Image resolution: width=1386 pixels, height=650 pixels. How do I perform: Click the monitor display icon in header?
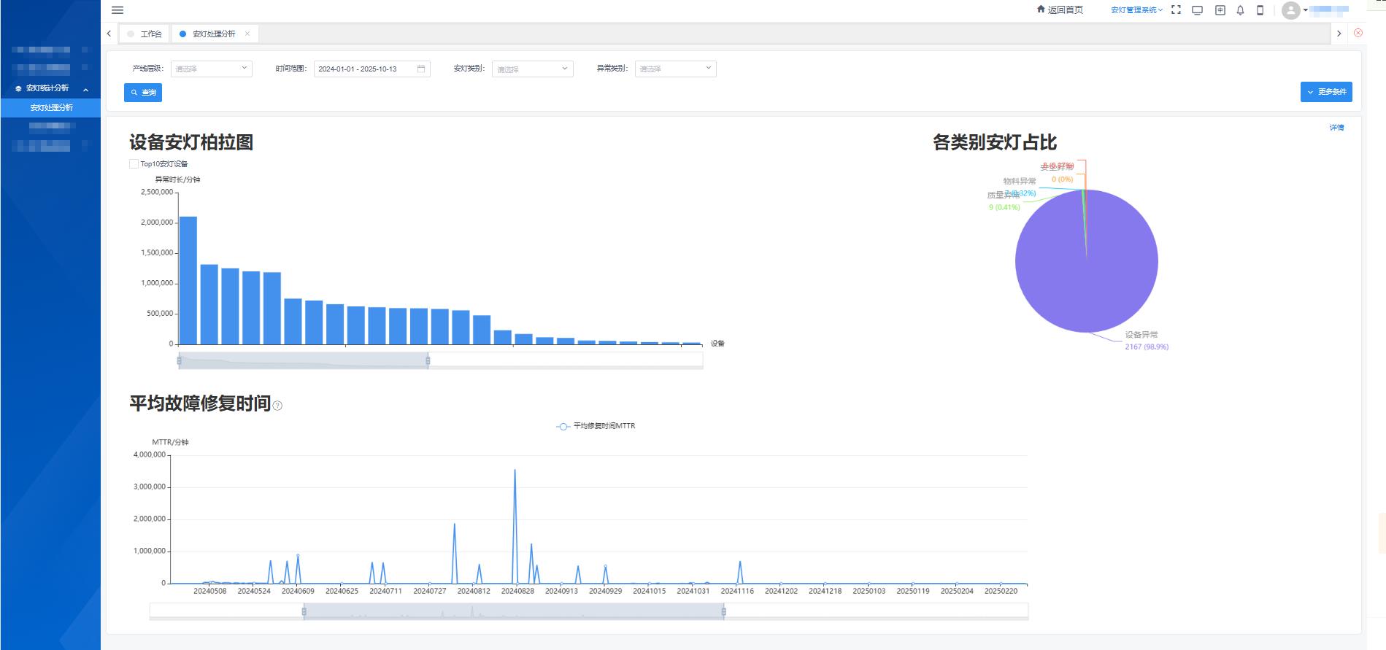(1197, 10)
